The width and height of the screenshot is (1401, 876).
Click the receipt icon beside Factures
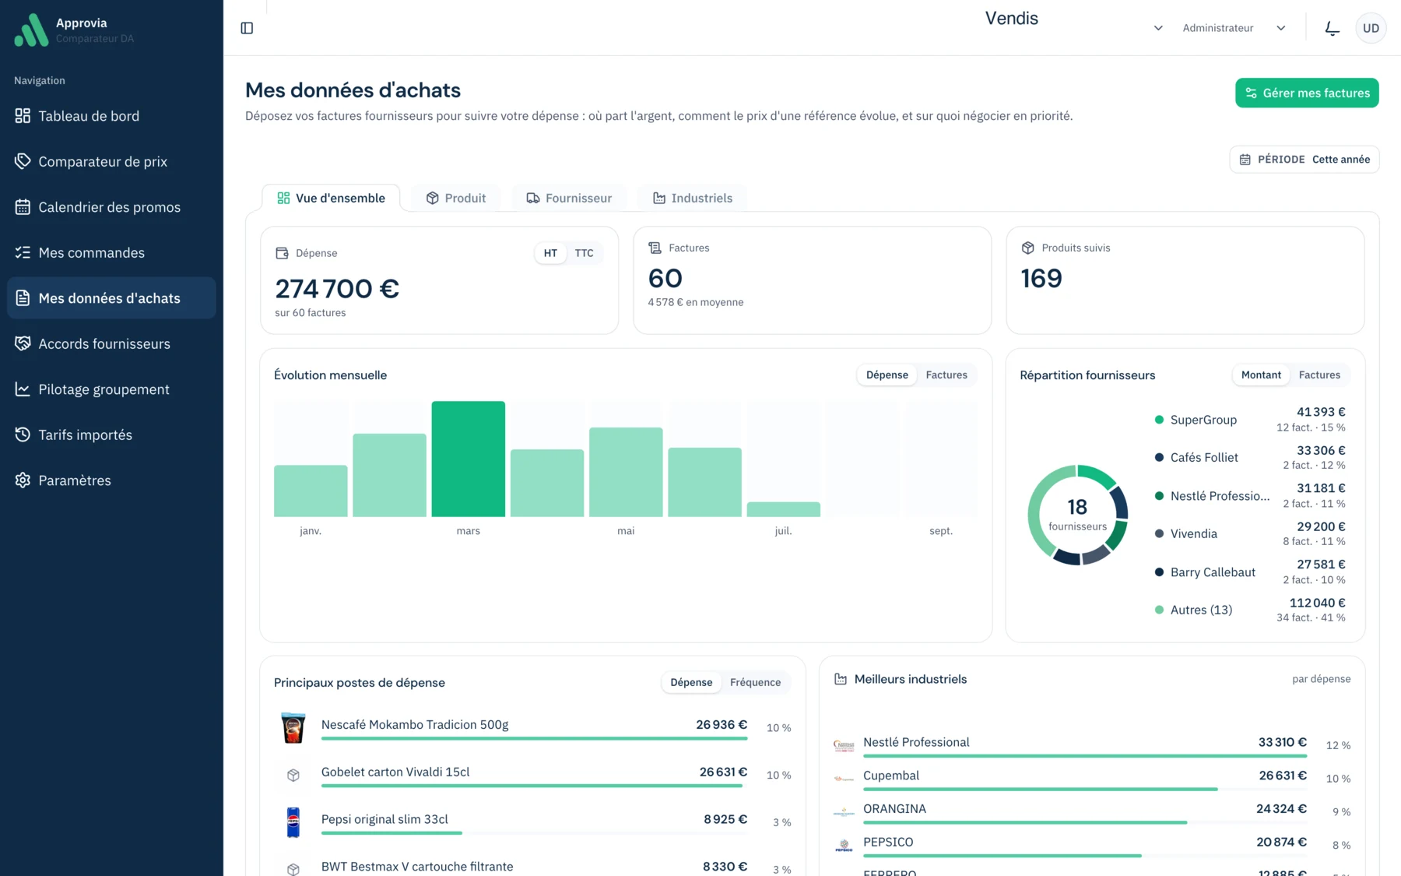[655, 248]
